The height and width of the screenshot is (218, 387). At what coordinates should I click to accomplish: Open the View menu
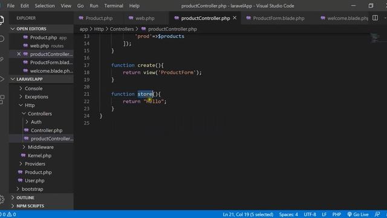[66, 5]
